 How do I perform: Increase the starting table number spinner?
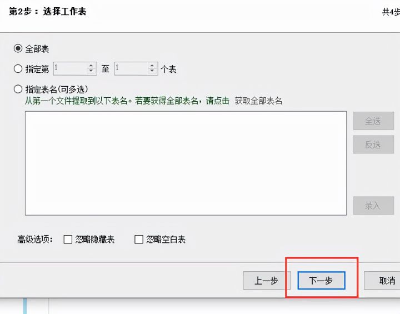[91, 66]
